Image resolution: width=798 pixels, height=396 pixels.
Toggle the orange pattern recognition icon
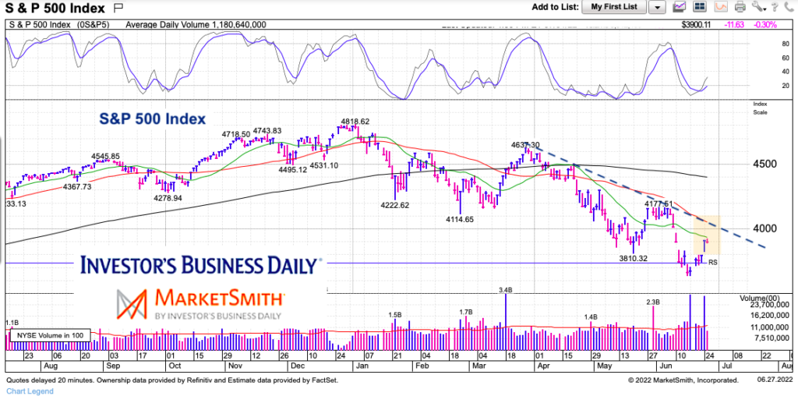coord(721,6)
